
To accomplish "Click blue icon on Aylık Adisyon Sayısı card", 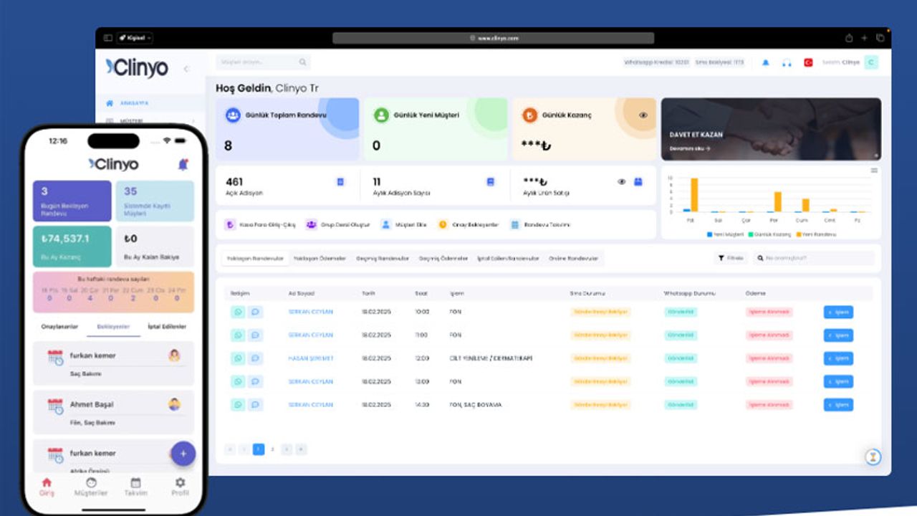I will pos(491,182).
